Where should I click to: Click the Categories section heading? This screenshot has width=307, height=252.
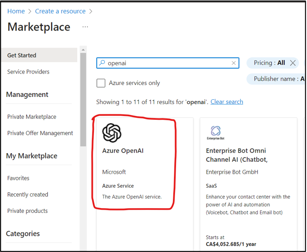tap(23, 233)
